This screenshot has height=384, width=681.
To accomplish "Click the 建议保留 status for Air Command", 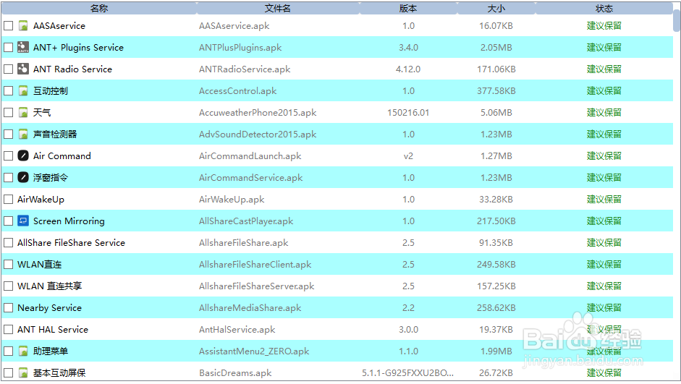I will (604, 155).
